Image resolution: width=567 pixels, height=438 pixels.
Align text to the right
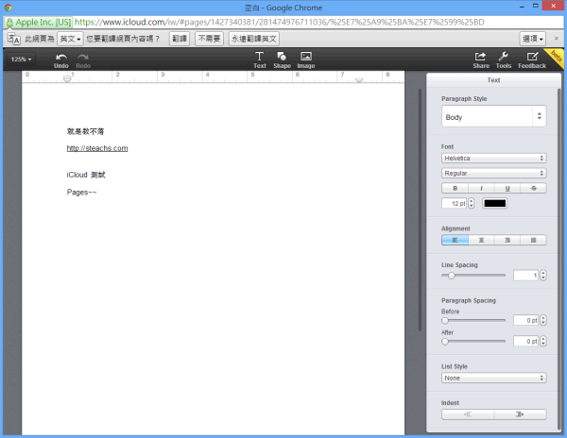(507, 240)
